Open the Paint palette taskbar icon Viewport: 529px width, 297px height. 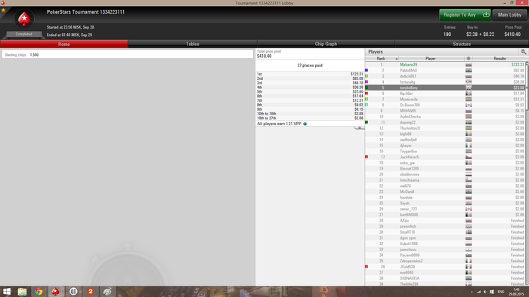[x=107, y=291]
